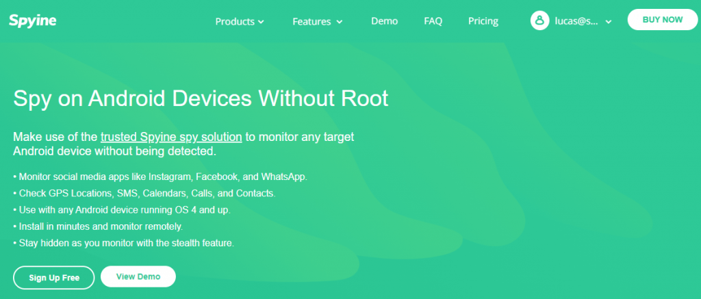Open the Features menu
This screenshot has height=299, width=701.
(311, 21)
